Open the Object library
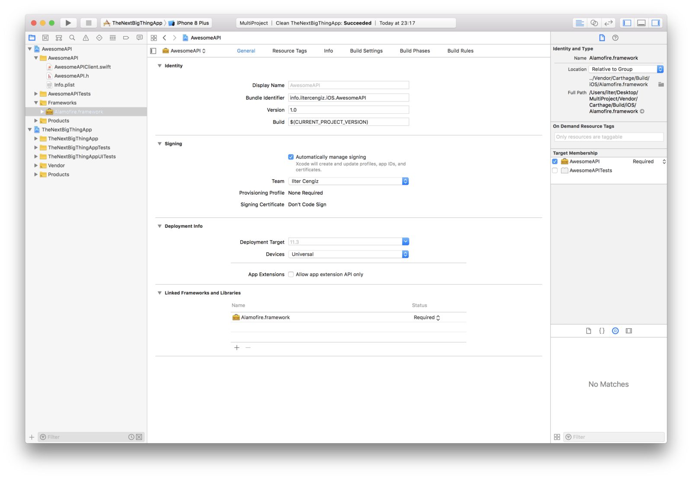692x479 pixels. [x=615, y=331]
